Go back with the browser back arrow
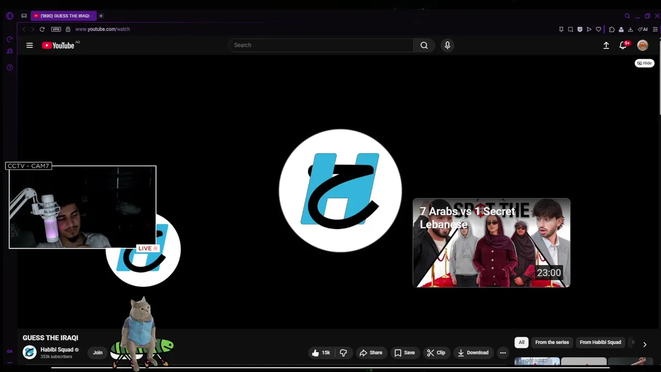 click(24, 29)
